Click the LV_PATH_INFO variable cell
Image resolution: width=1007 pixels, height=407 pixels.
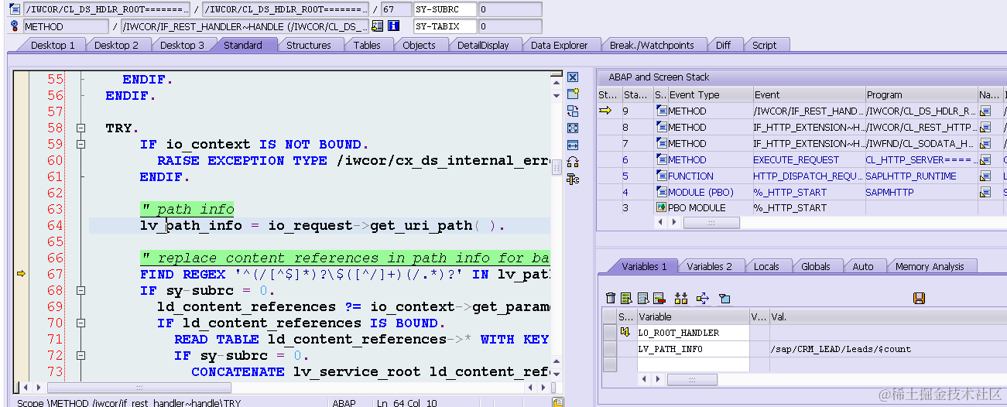693,349
